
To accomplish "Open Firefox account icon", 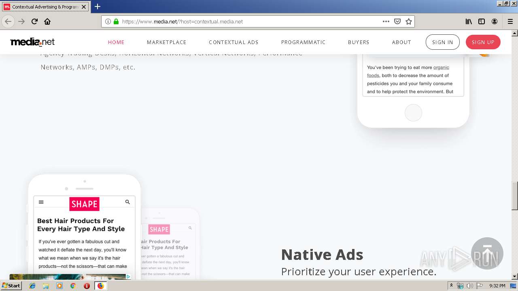I will pyautogui.click(x=495, y=21).
